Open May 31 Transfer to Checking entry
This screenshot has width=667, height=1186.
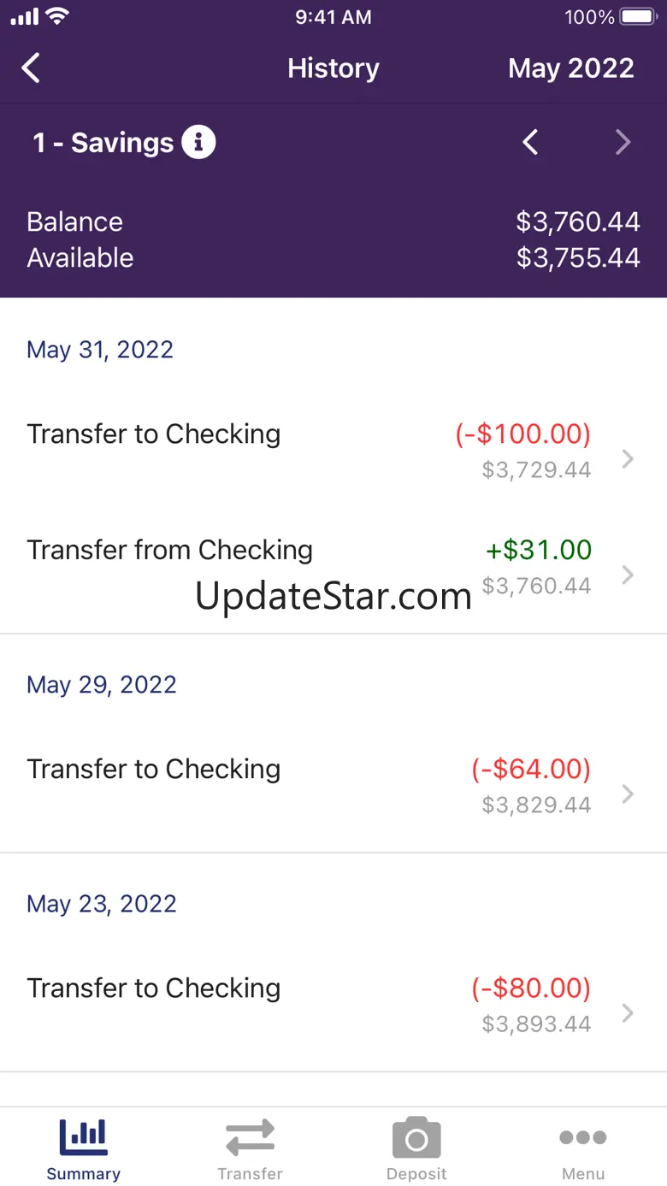click(333, 451)
